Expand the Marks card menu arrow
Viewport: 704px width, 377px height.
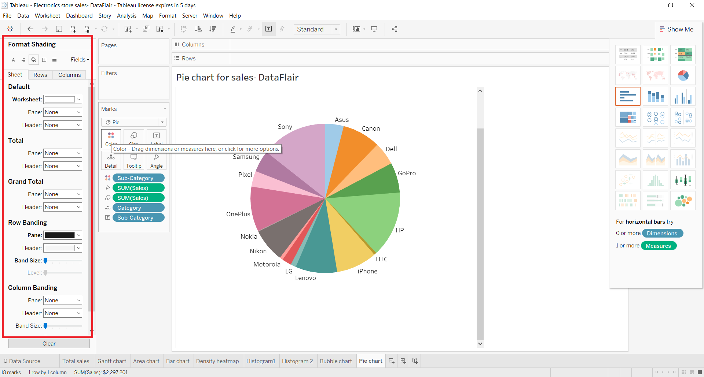(165, 109)
